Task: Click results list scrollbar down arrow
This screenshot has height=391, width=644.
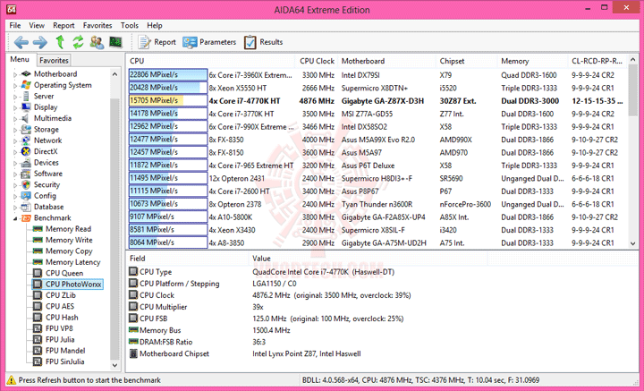Action: pos(633,243)
